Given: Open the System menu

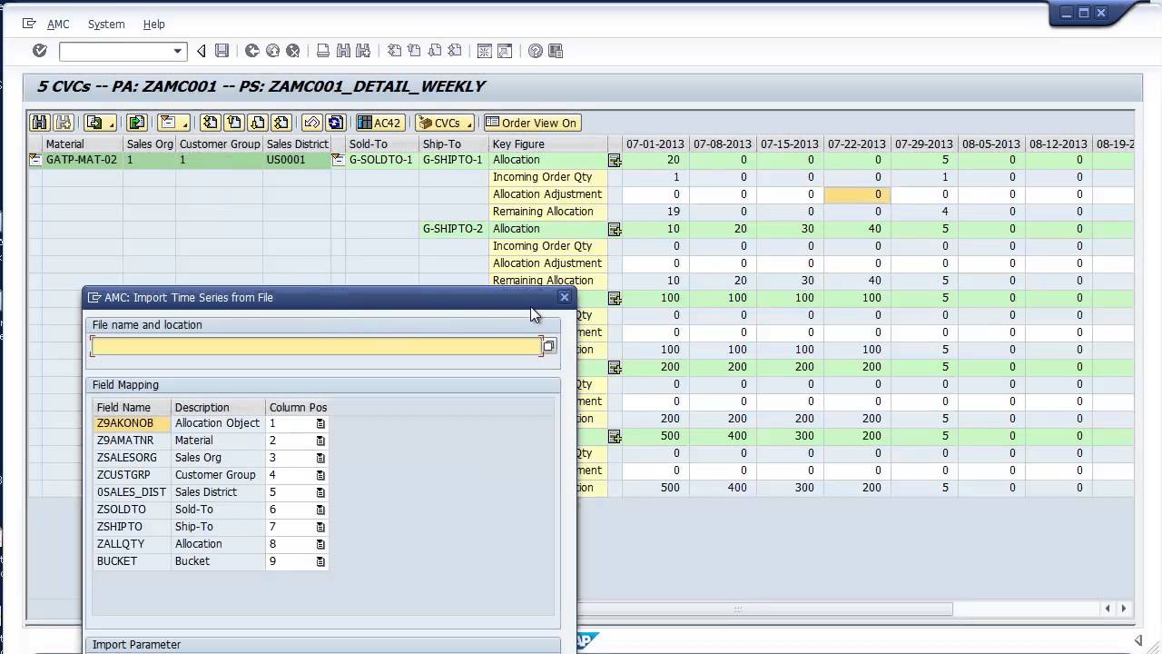Looking at the screenshot, I should coord(106,25).
